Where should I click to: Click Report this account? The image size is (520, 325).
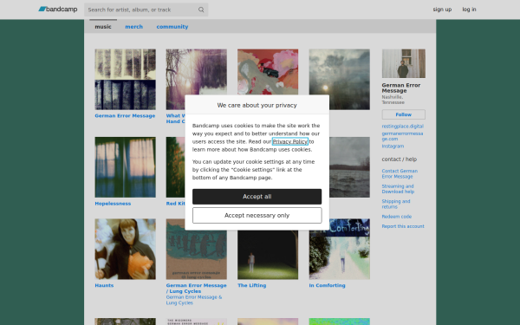tap(403, 226)
